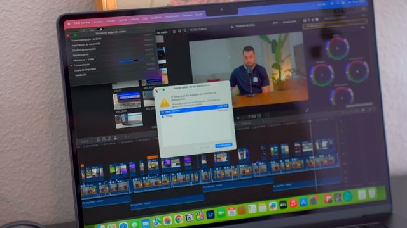
Task: Expand the Compartiendo disclosure arrow
Action: coord(71,66)
